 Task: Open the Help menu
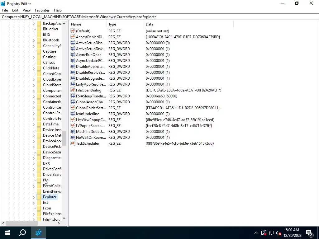pos(58,10)
